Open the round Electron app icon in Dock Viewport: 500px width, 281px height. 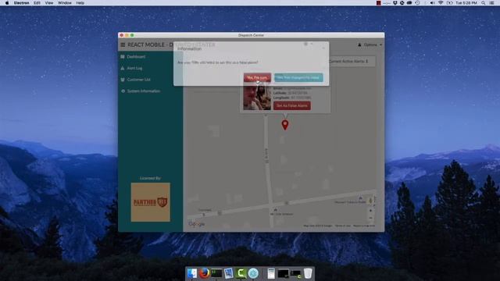click(253, 273)
